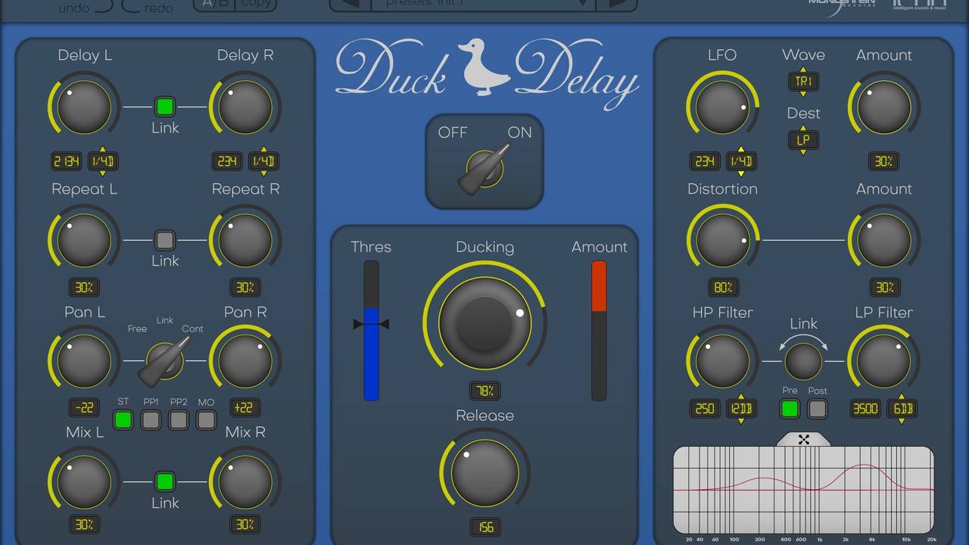
Task: Enable PP2 ping-pong mode
Action: point(178,419)
